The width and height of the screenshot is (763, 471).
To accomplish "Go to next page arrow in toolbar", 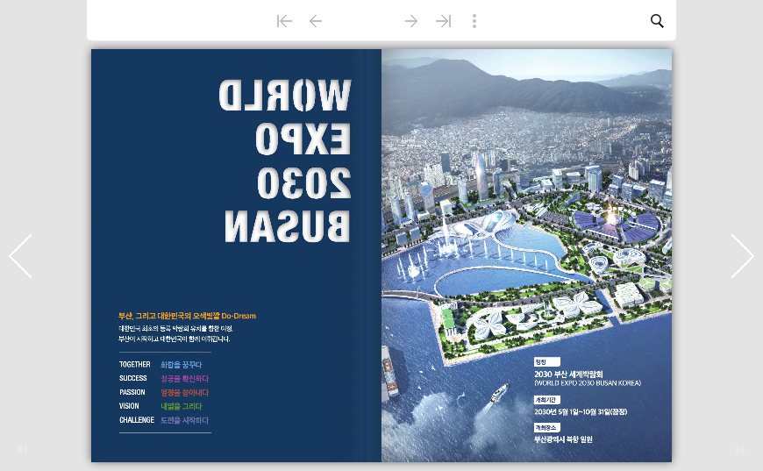I will (411, 21).
